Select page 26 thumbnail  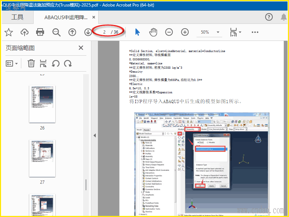point(42,104)
